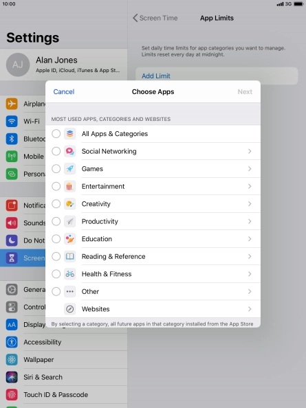
Task: Cancel the Choose Apps dialog
Action: [64, 91]
